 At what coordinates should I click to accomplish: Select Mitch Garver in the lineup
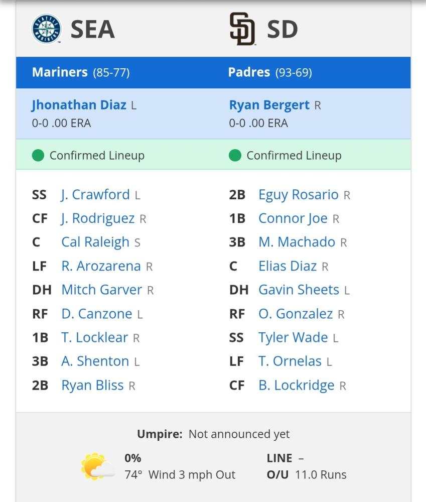click(x=101, y=290)
